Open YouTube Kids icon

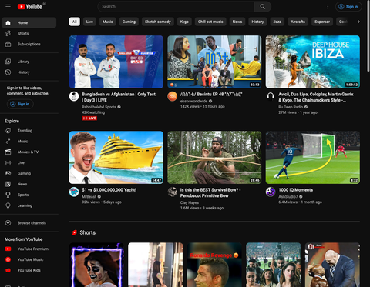tap(8, 270)
